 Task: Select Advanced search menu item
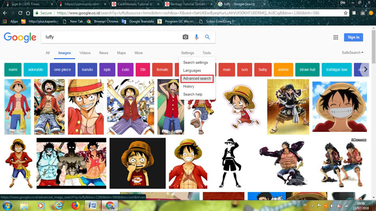click(x=197, y=79)
